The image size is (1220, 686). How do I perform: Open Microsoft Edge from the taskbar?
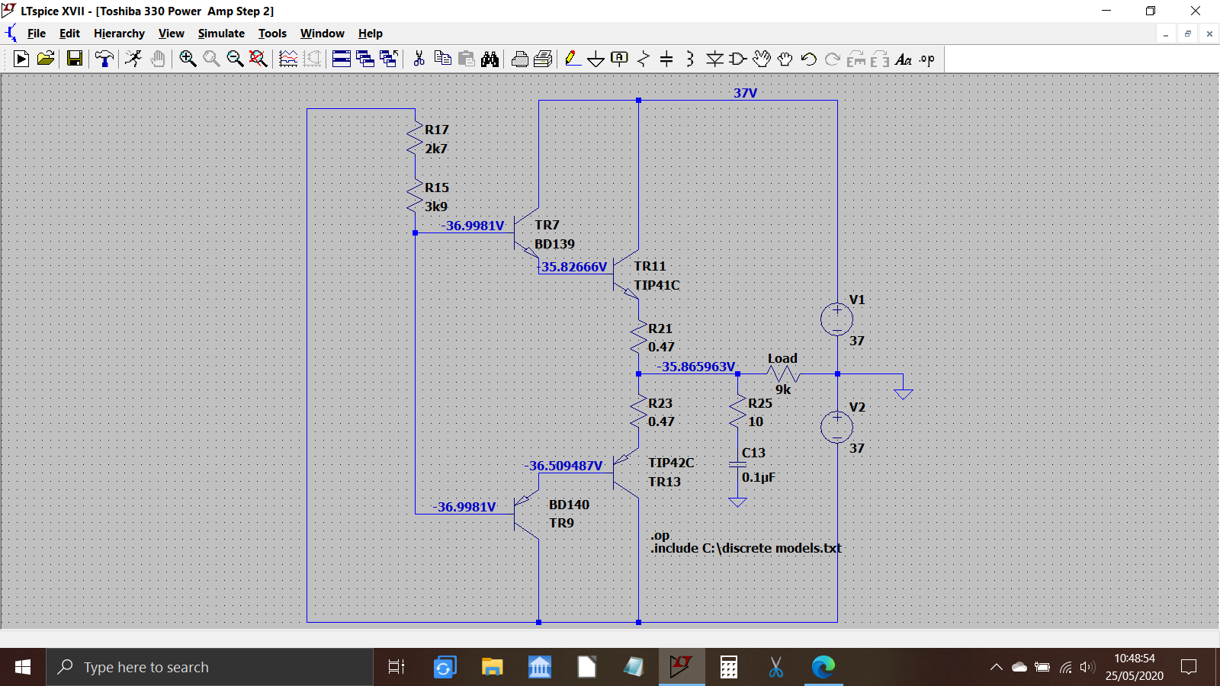point(823,667)
